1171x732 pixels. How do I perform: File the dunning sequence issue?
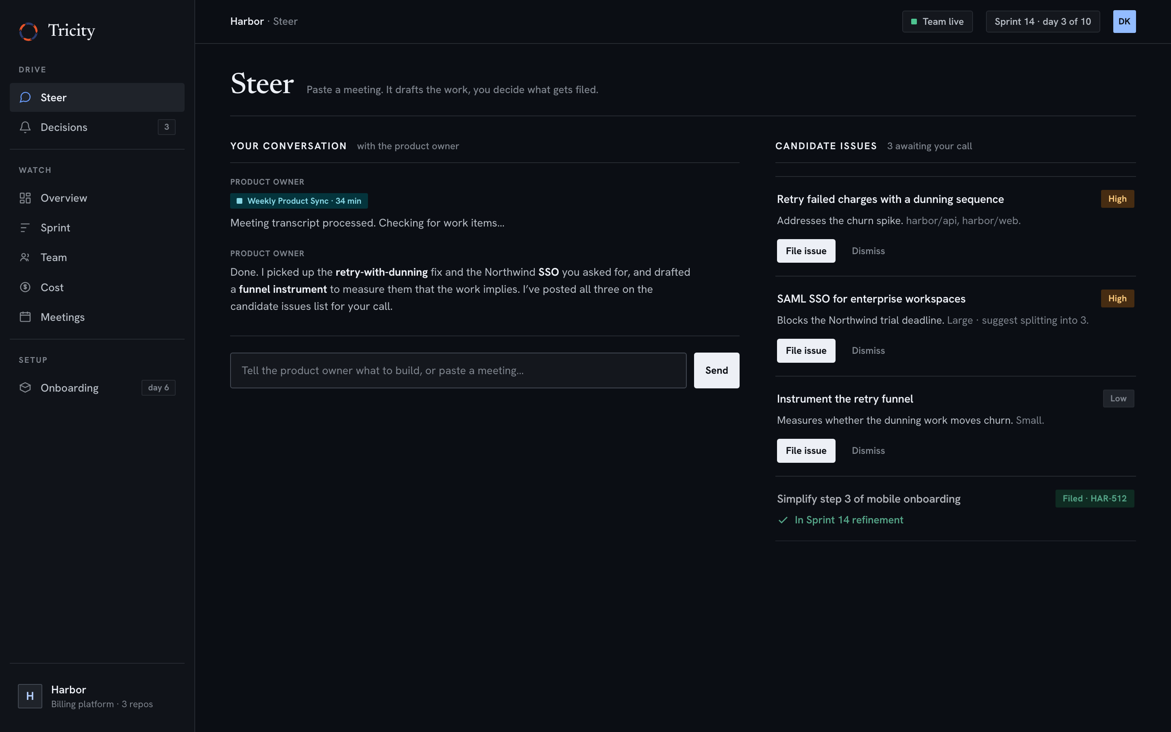[805, 251]
